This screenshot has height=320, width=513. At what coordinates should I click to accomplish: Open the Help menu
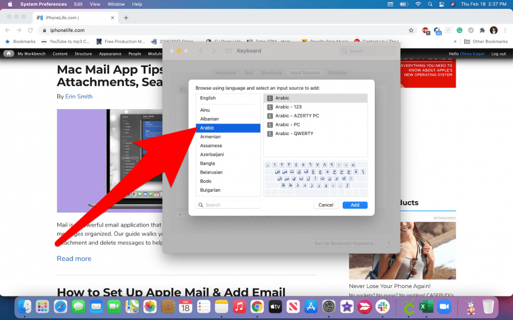(137, 4)
